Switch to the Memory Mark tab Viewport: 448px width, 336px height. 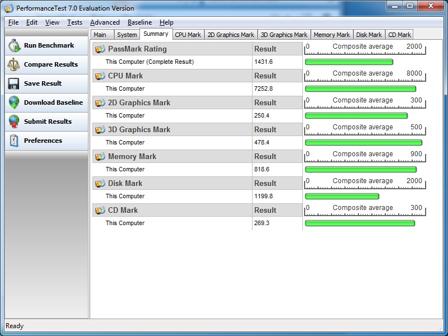tap(332, 35)
